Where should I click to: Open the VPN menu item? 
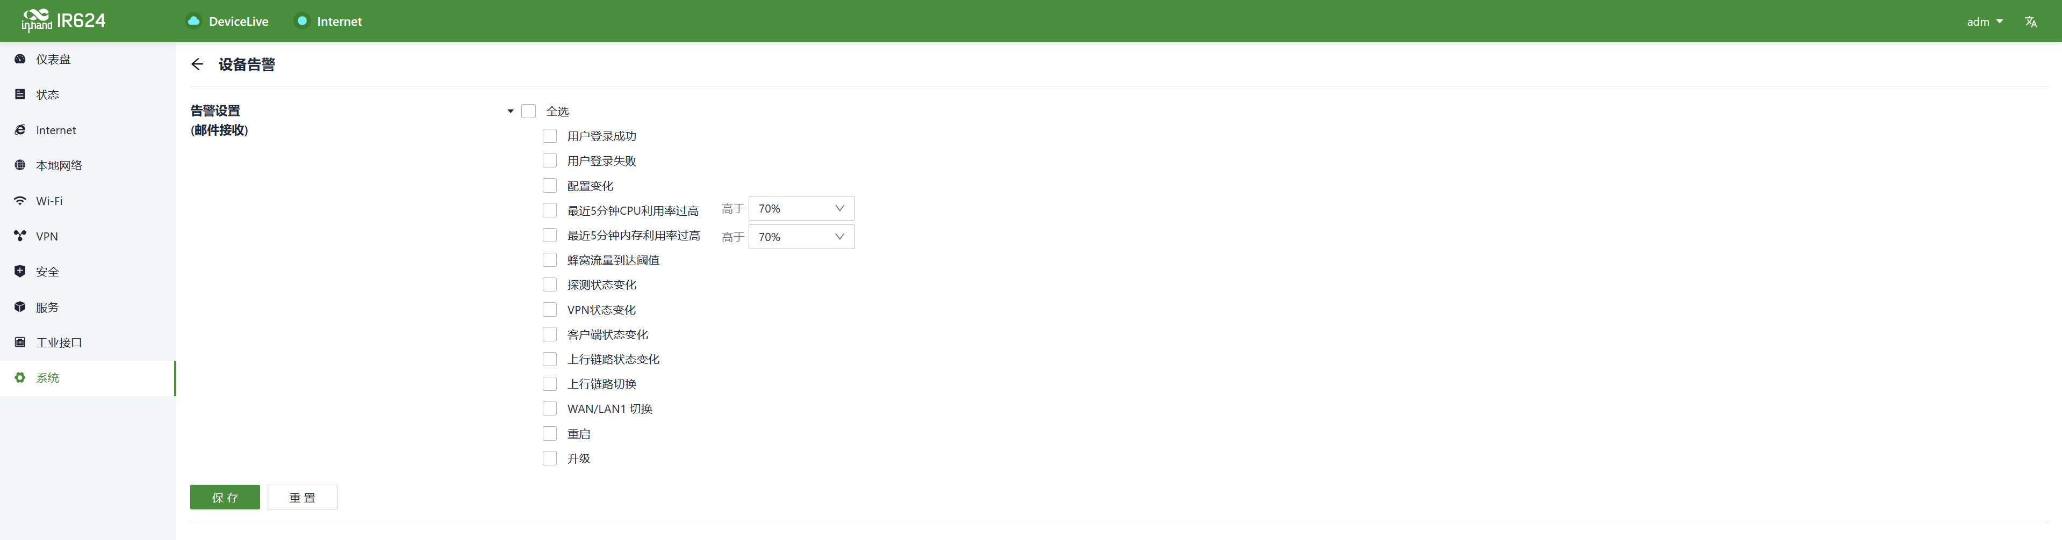coord(88,236)
